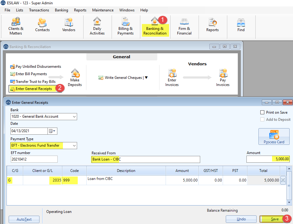Delete the Loan from CIBC row
The image size is (293, 224).
pos(283,180)
